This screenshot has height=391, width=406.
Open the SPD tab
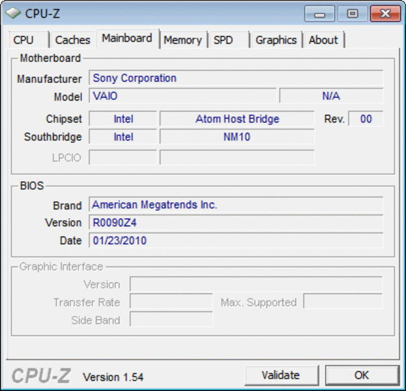pyautogui.click(x=228, y=40)
